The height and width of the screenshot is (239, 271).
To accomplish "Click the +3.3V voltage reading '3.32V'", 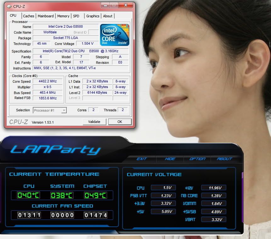I will [163, 203].
